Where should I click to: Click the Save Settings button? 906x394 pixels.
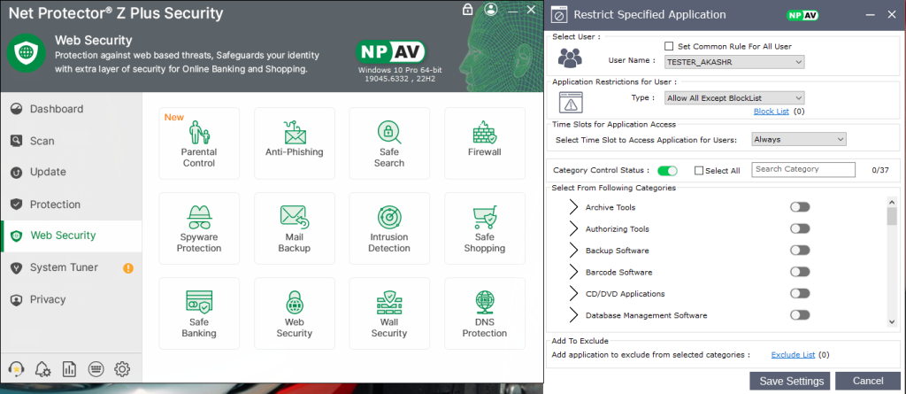[x=789, y=381]
